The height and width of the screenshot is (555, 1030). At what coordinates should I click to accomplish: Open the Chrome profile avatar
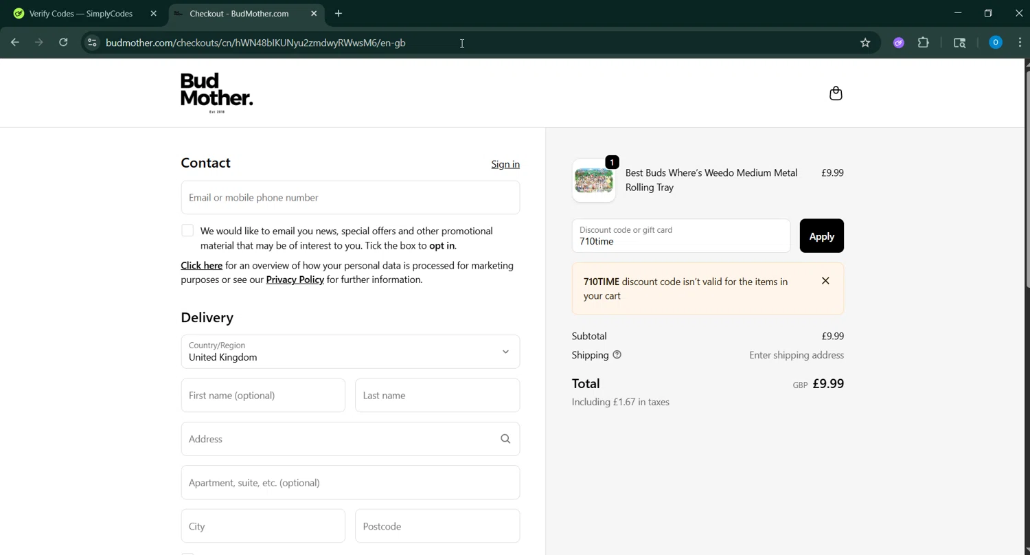click(x=996, y=43)
